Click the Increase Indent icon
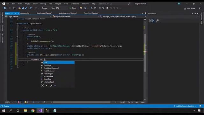The width and height of the screenshot is (204, 115). [95, 8]
